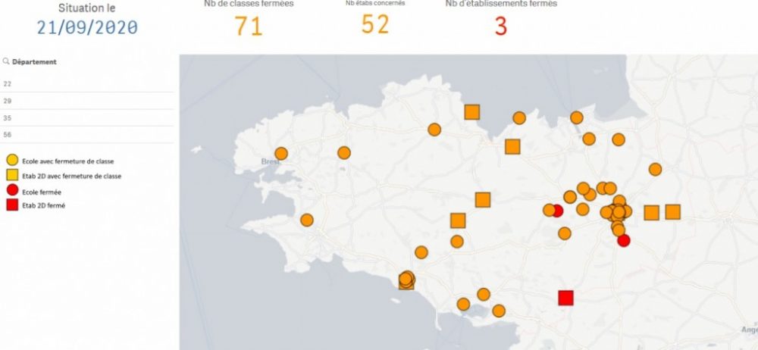
Task: Click the orange circle marker beside Brest
Action: [x=281, y=154]
